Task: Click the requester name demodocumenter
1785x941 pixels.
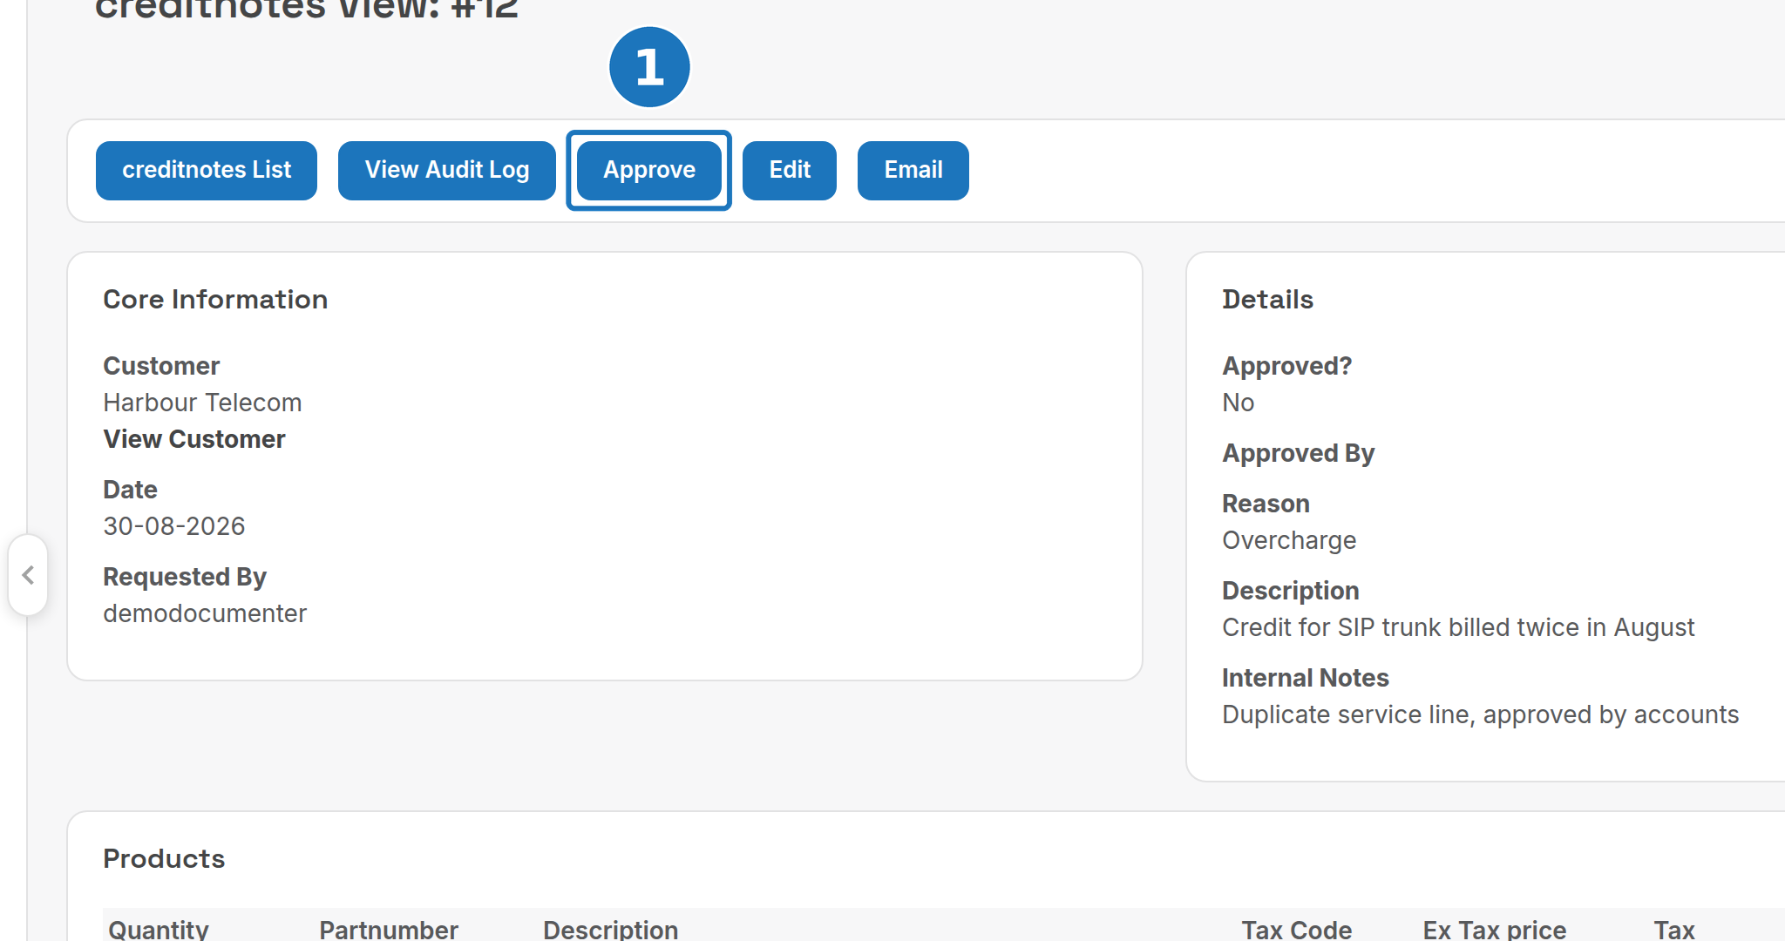Action: coord(205,613)
